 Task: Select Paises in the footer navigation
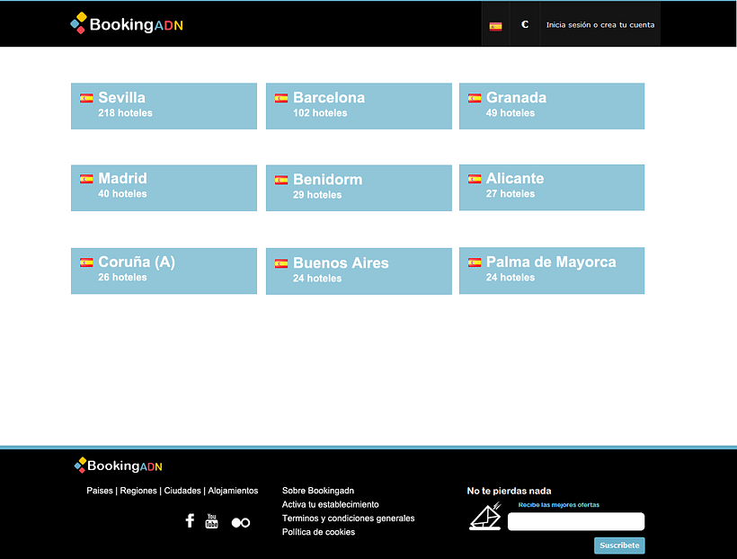(100, 491)
